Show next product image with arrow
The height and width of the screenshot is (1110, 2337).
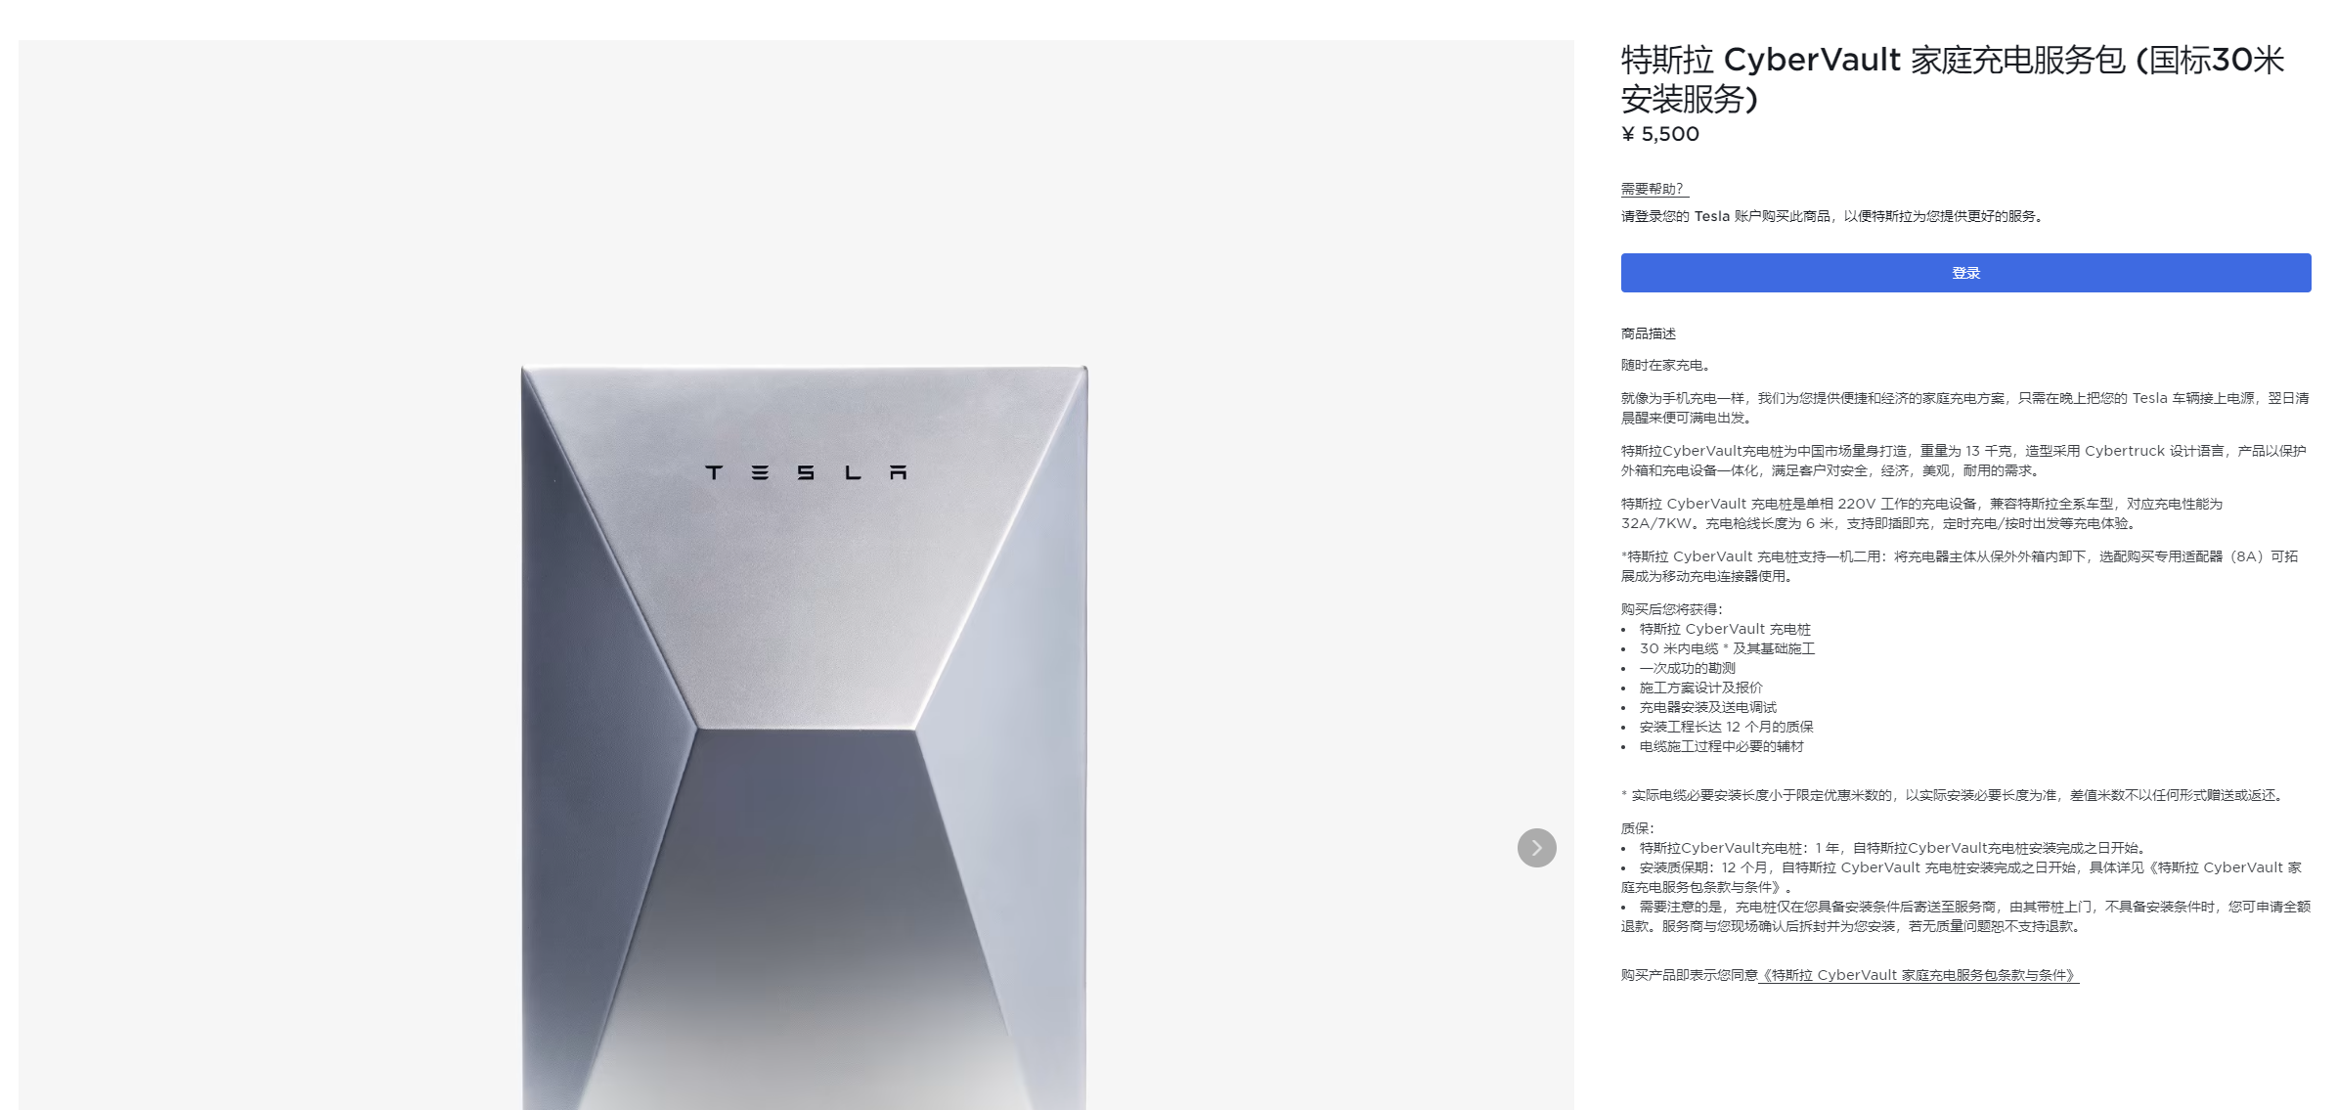1536,848
